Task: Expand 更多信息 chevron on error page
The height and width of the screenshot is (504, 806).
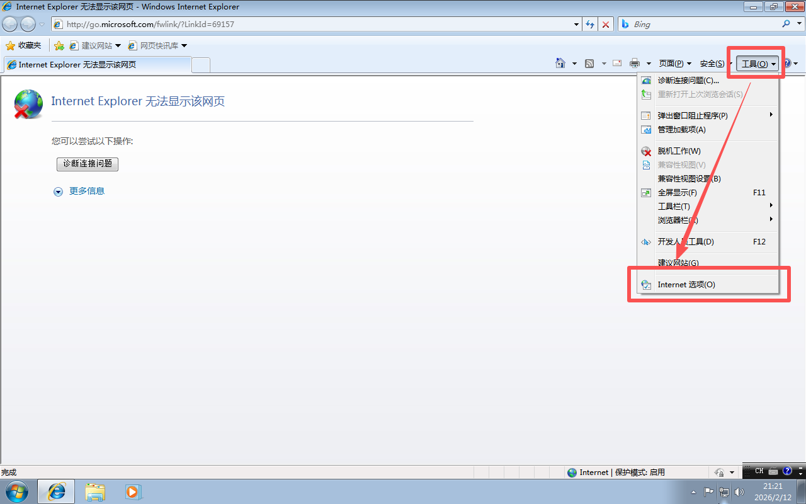Action: [x=58, y=192]
